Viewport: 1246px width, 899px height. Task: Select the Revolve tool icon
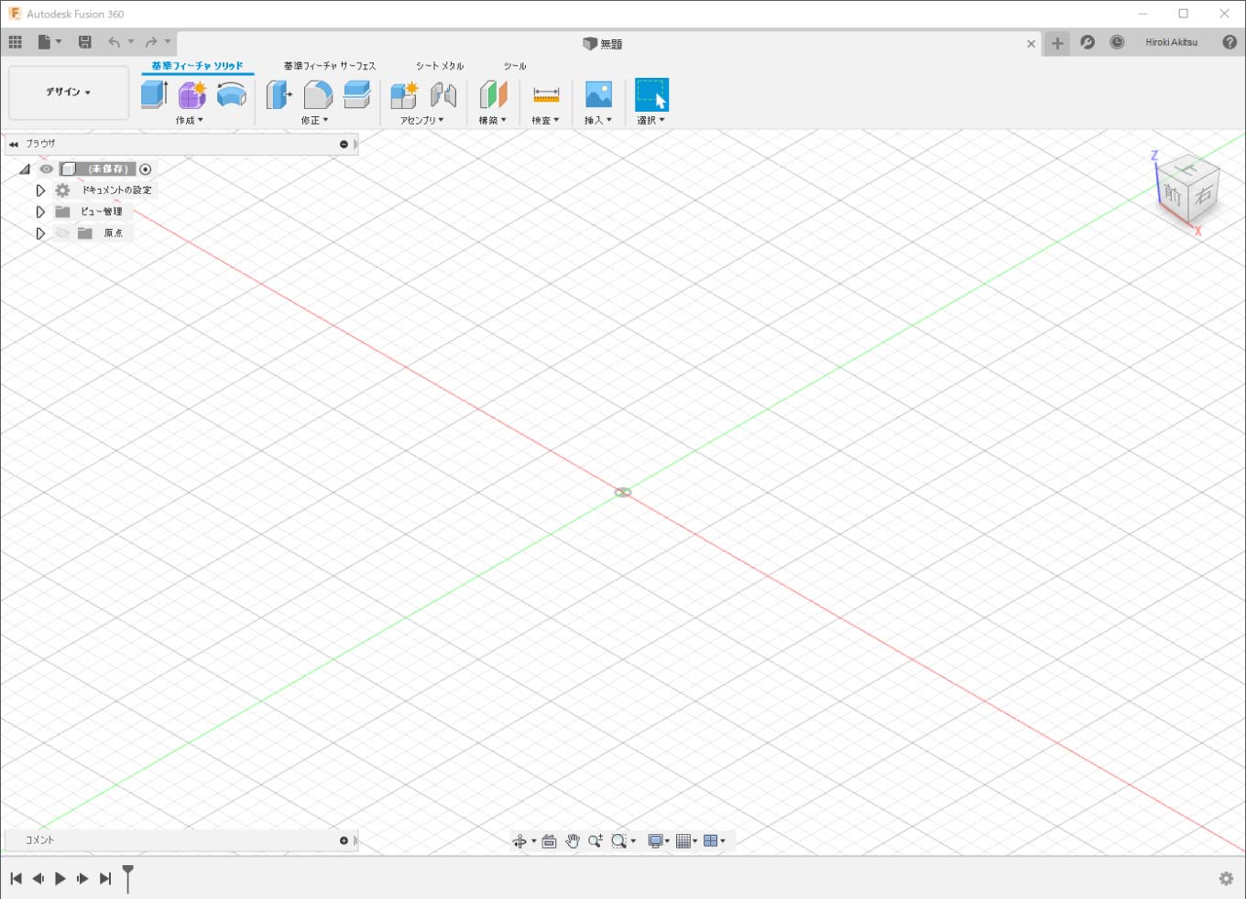(231, 94)
